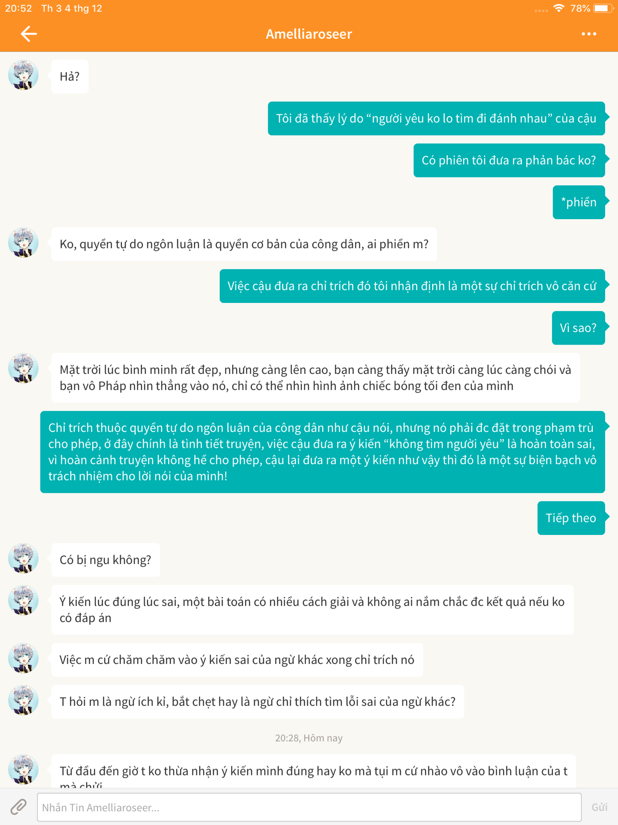Tap the "20:28, Hôm nay" timestamp
The width and height of the screenshot is (618, 825).
pos(309,738)
